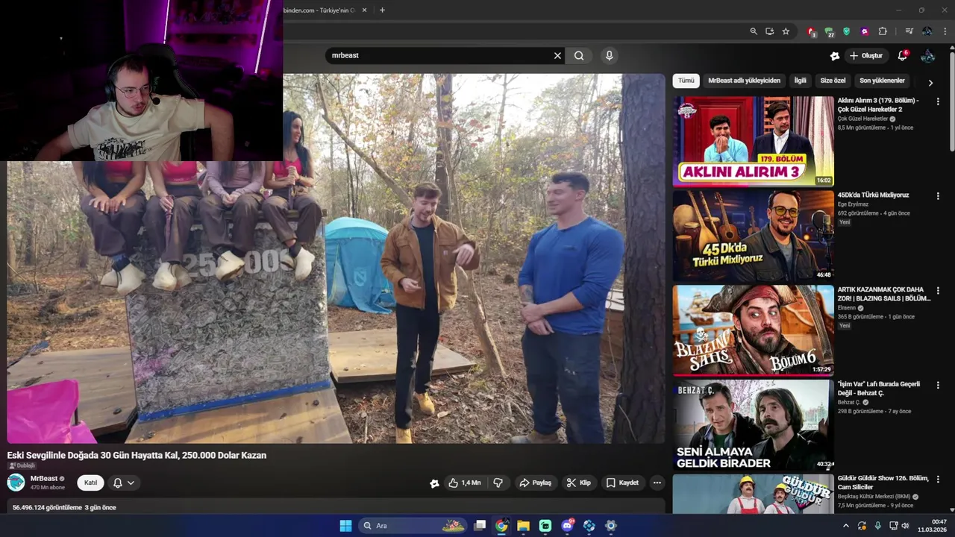This screenshot has height=537, width=955.
Task: Select the İlgili filter chip
Action: (x=800, y=81)
